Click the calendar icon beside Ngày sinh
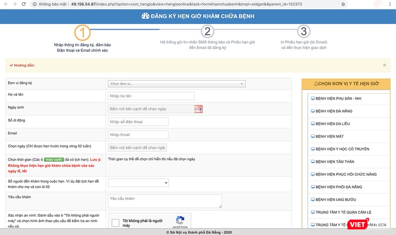396x235 pixels. (x=198, y=109)
